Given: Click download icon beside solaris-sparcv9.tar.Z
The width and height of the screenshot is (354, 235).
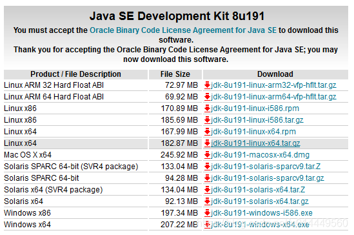Looking at the screenshot, I should pyautogui.click(x=207, y=167).
